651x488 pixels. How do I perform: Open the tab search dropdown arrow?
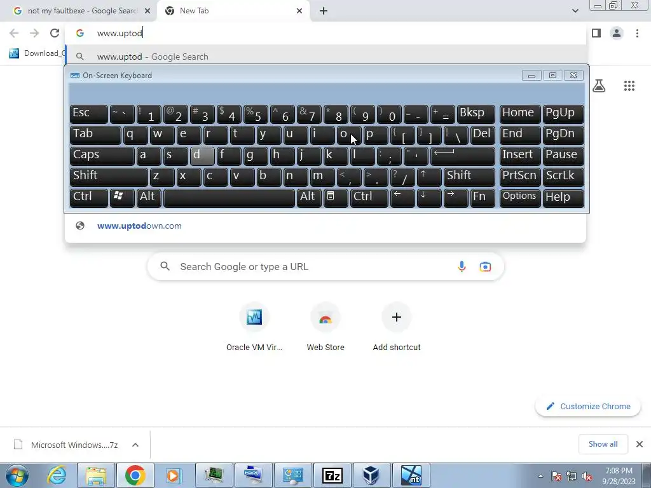[x=575, y=11]
